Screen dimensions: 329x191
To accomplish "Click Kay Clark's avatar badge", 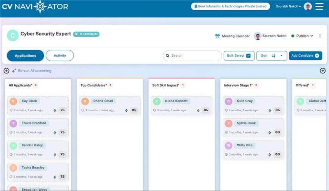I will [14, 101].
